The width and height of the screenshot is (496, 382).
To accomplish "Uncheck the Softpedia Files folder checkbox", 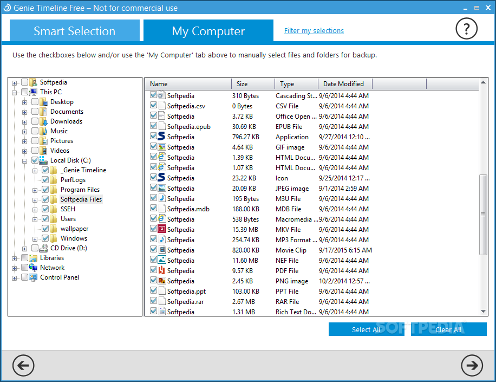I will [x=45, y=199].
